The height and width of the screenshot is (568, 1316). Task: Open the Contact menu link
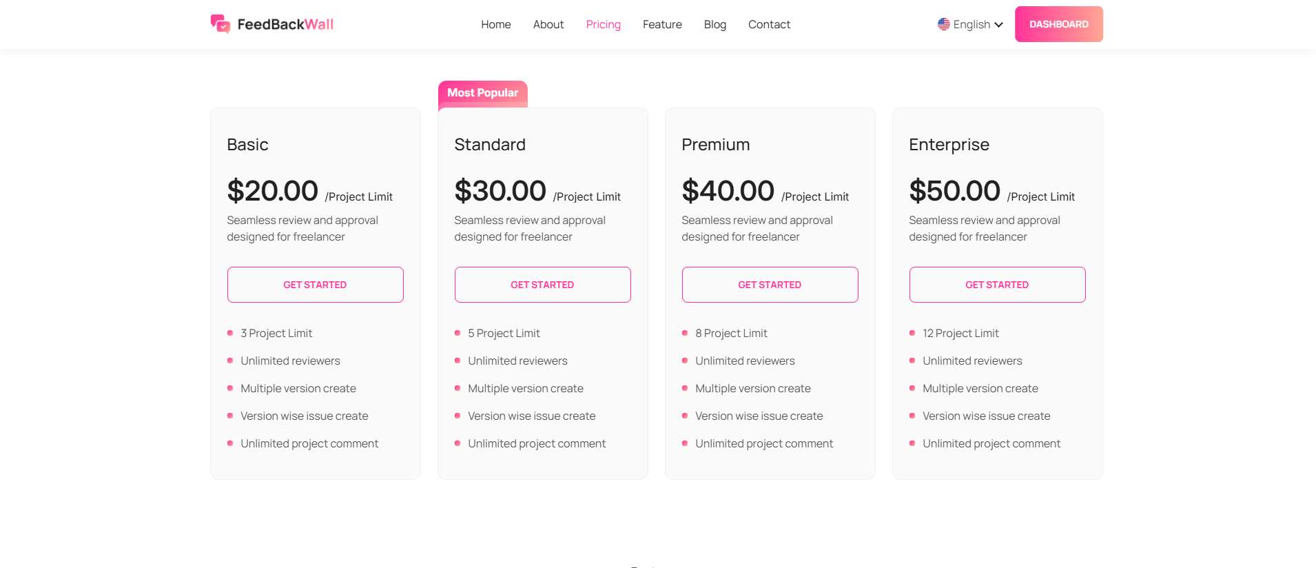(x=769, y=25)
